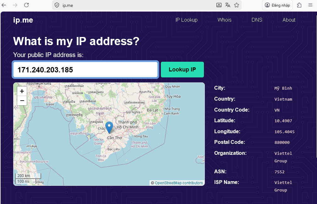Go to the DNS page
Screen dimensions: 317x204
(257, 20)
